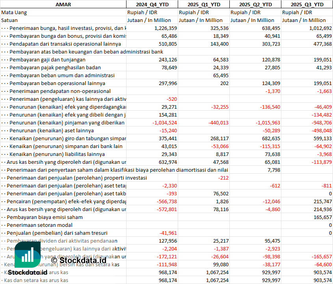The height and width of the screenshot is (284, 333).
Task: Click the Mata Uang row label
Action: click(14, 12)
